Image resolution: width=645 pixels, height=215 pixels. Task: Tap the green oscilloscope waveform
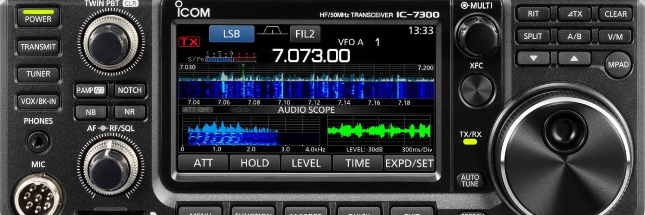(x=378, y=130)
